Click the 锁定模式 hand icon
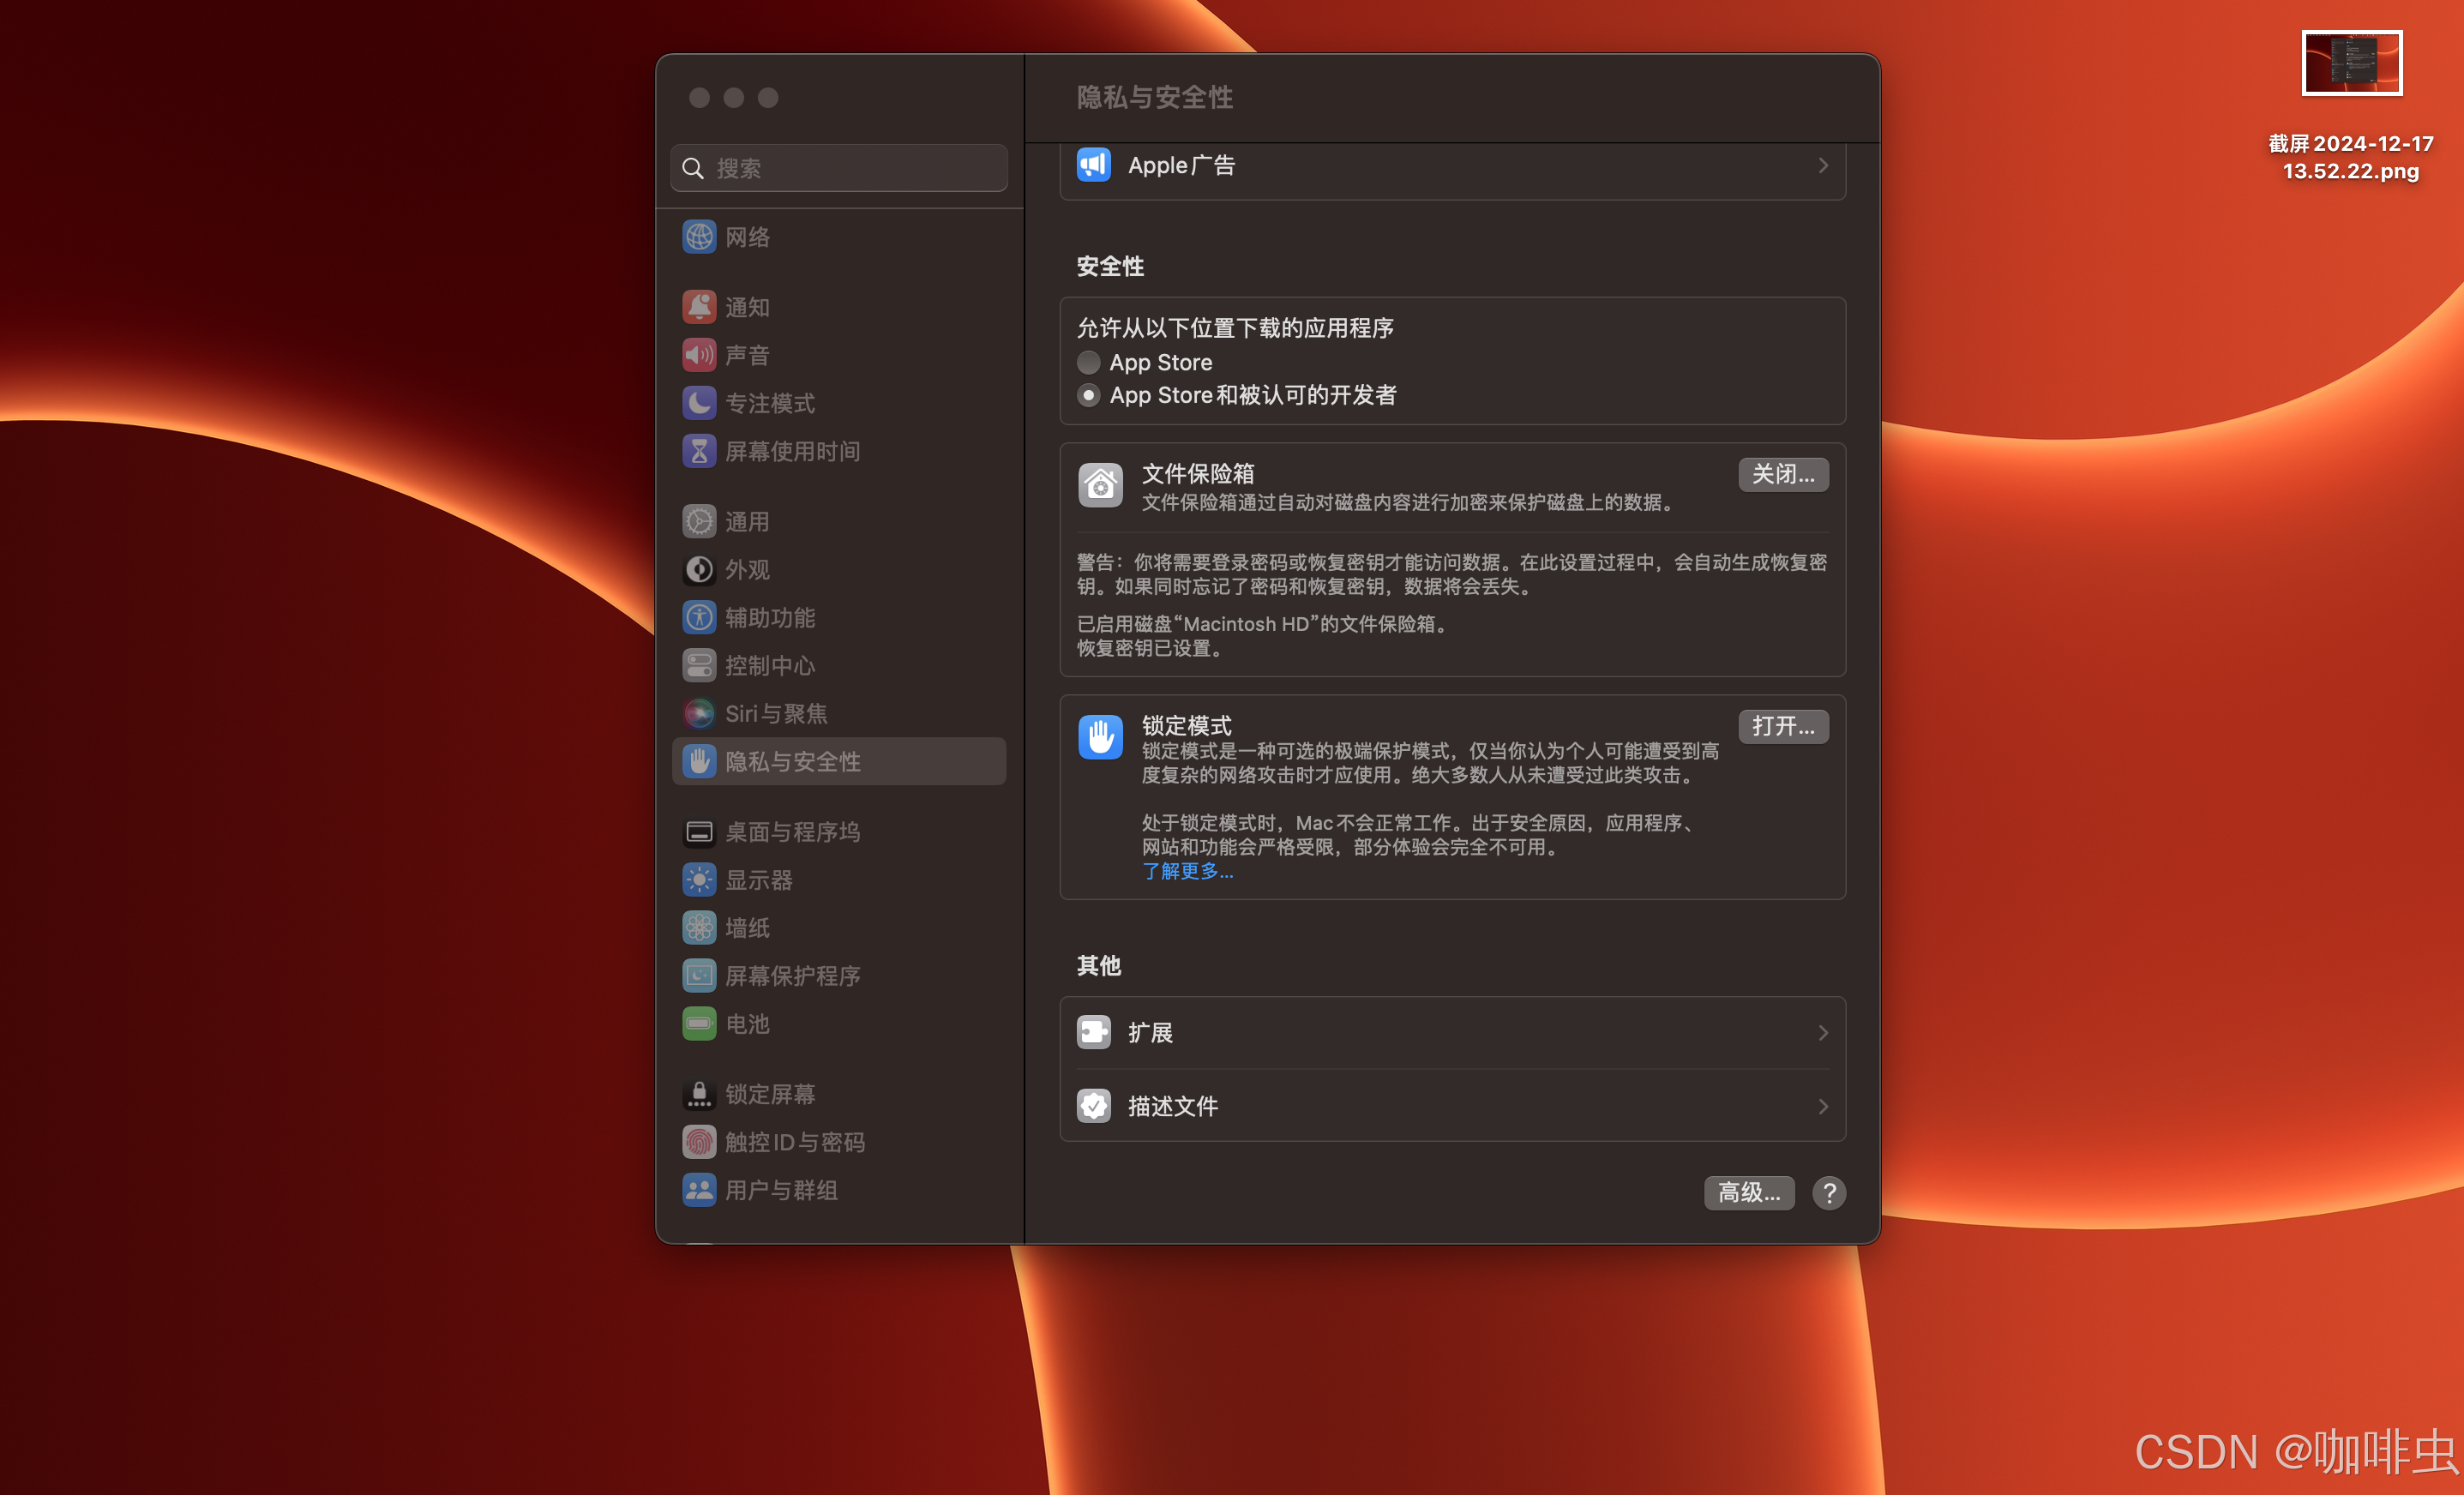Viewport: 2464px width, 1495px height. pyautogui.click(x=1100, y=737)
